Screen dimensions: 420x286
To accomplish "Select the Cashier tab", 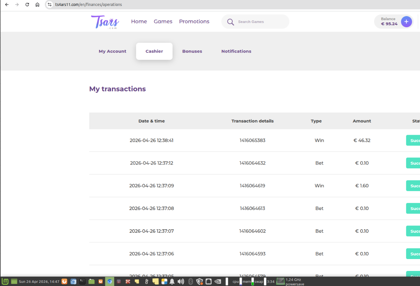I will pos(154,51).
